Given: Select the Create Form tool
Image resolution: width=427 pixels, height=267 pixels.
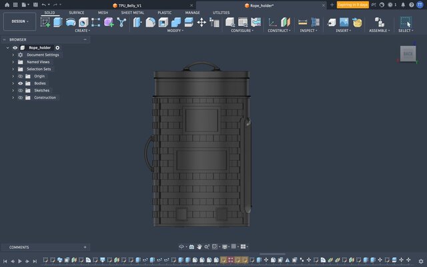Looking at the screenshot, I should coord(109,22).
